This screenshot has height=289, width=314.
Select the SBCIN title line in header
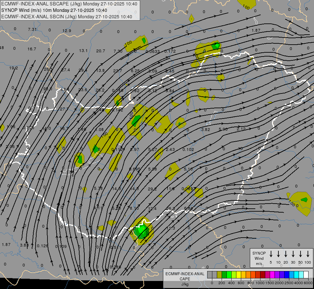click(x=67, y=17)
